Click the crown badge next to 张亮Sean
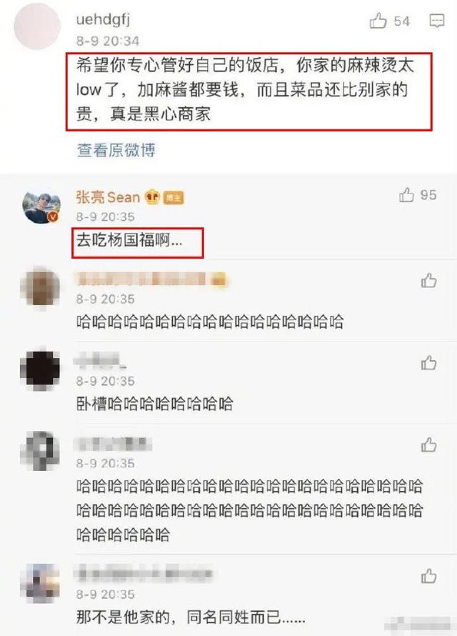457x636 pixels. tap(152, 197)
